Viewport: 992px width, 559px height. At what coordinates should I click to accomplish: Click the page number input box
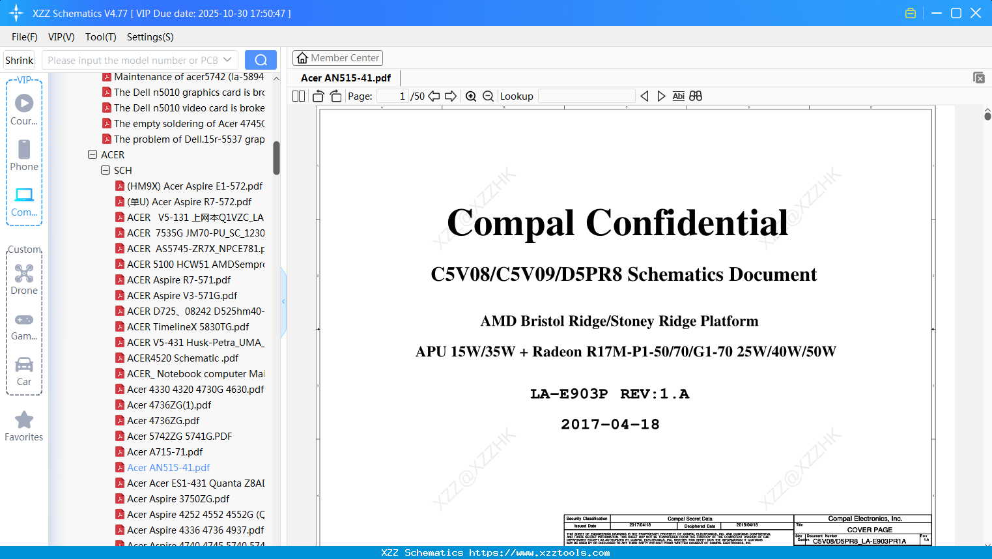(x=393, y=96)
